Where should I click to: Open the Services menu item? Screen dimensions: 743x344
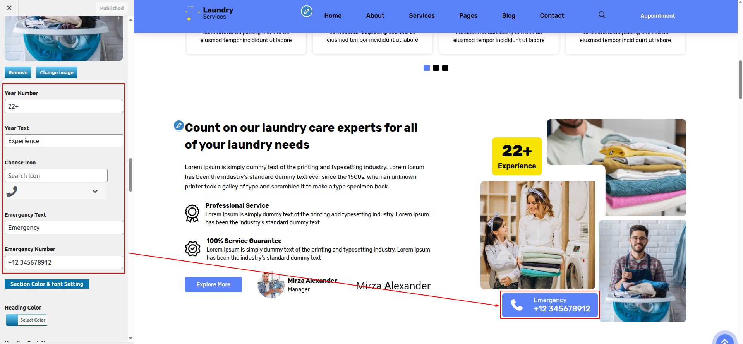[x=422, y=15]
